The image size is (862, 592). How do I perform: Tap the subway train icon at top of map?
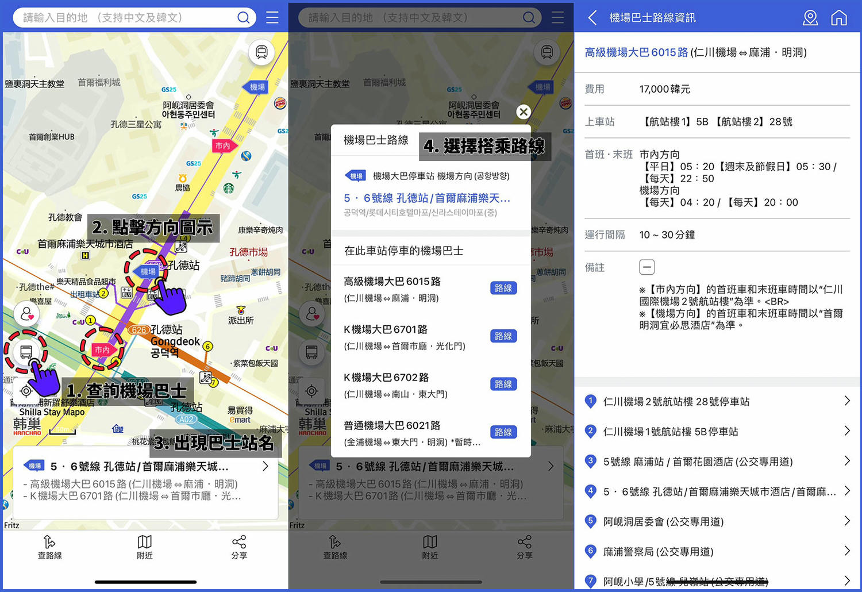[x=261, y=52]
